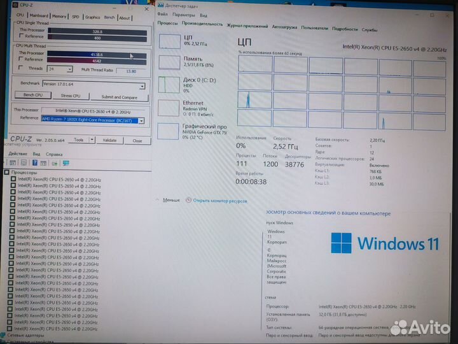Image resolution: width=458 pixels, height=344 pixels.
Task: Click the action pane icon right of the help icon
Action: pos(43,163)
